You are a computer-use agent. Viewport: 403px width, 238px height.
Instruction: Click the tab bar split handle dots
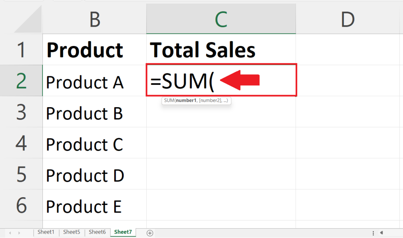point(373,233)
